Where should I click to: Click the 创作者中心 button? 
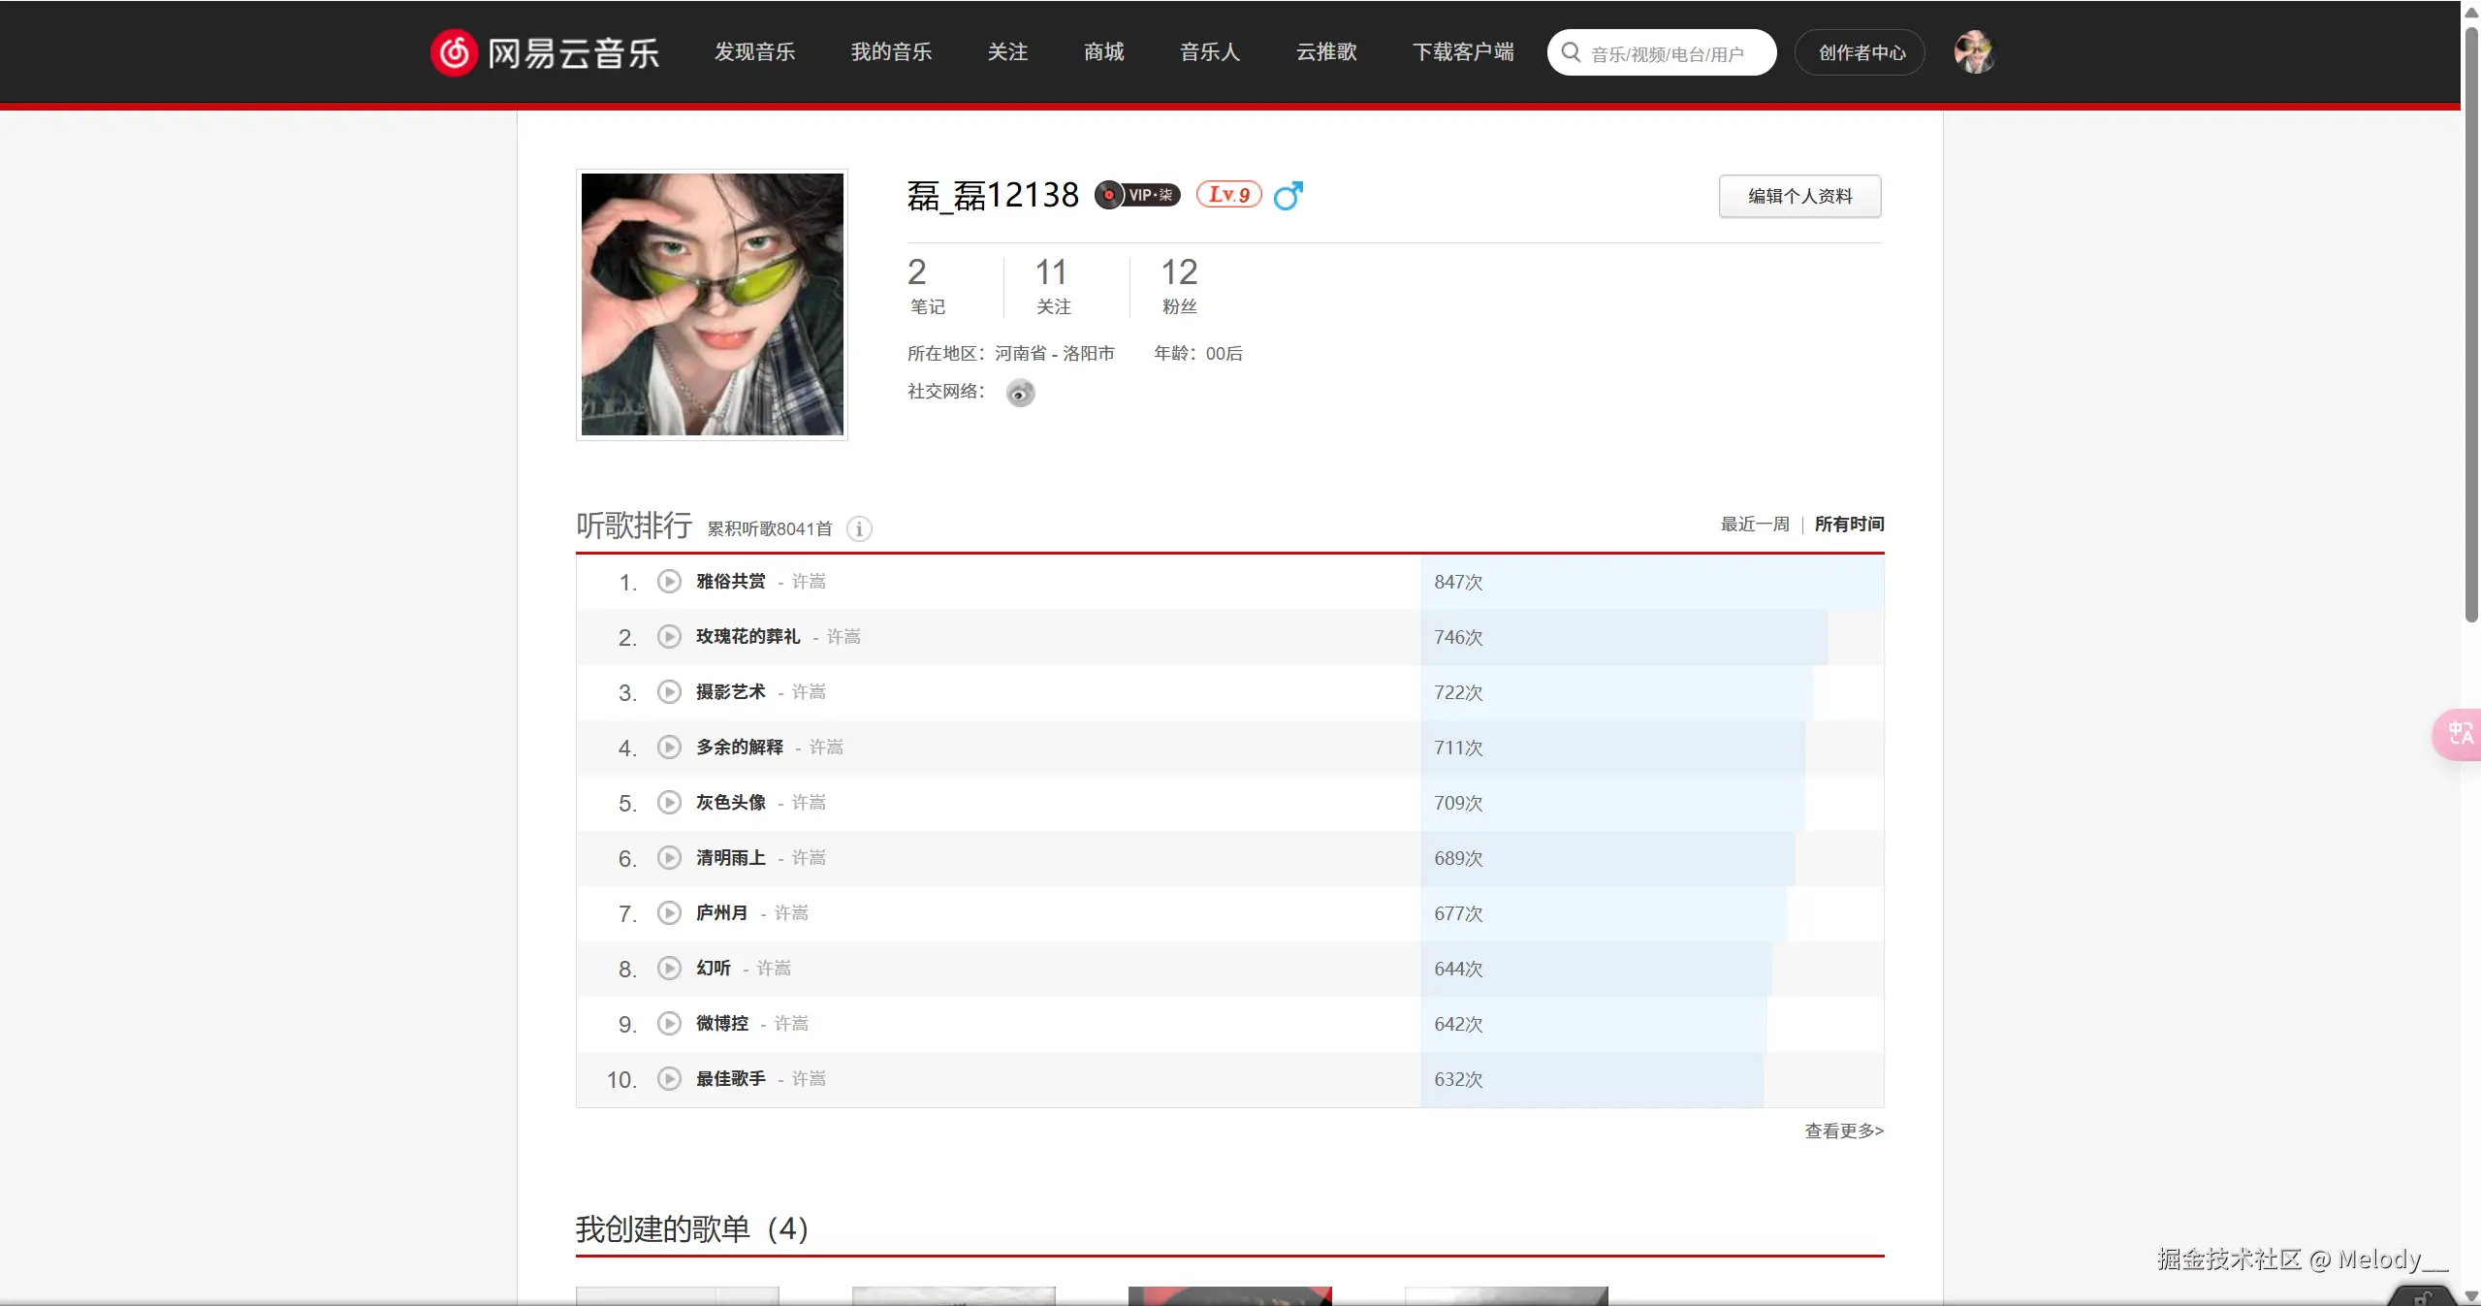pyautogui.click(x=1859, y=51)
